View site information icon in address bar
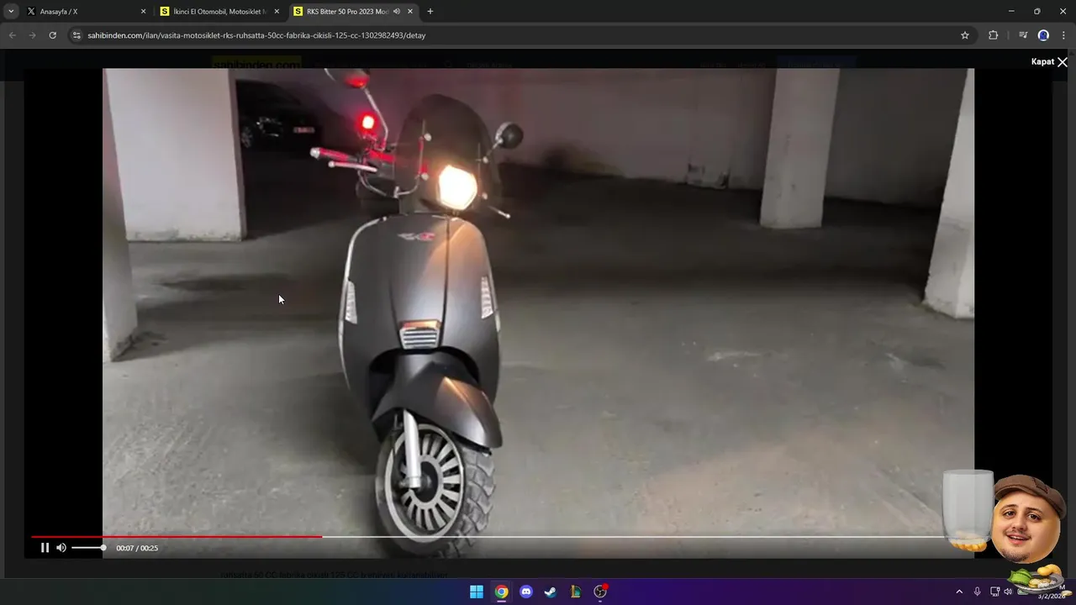 pos(76,35)
